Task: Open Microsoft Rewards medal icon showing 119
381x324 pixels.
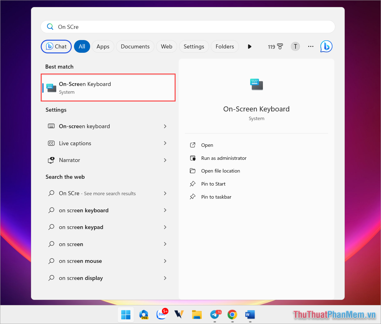Action: [x=275, y=46]
